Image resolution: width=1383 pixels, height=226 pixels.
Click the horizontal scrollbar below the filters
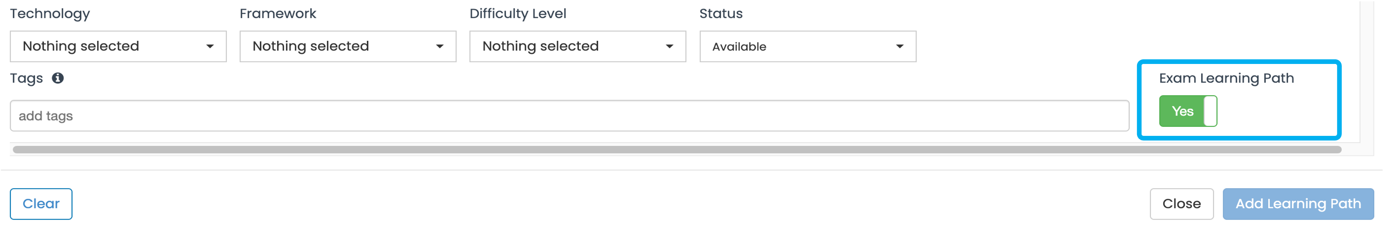(x=677, y=149)
